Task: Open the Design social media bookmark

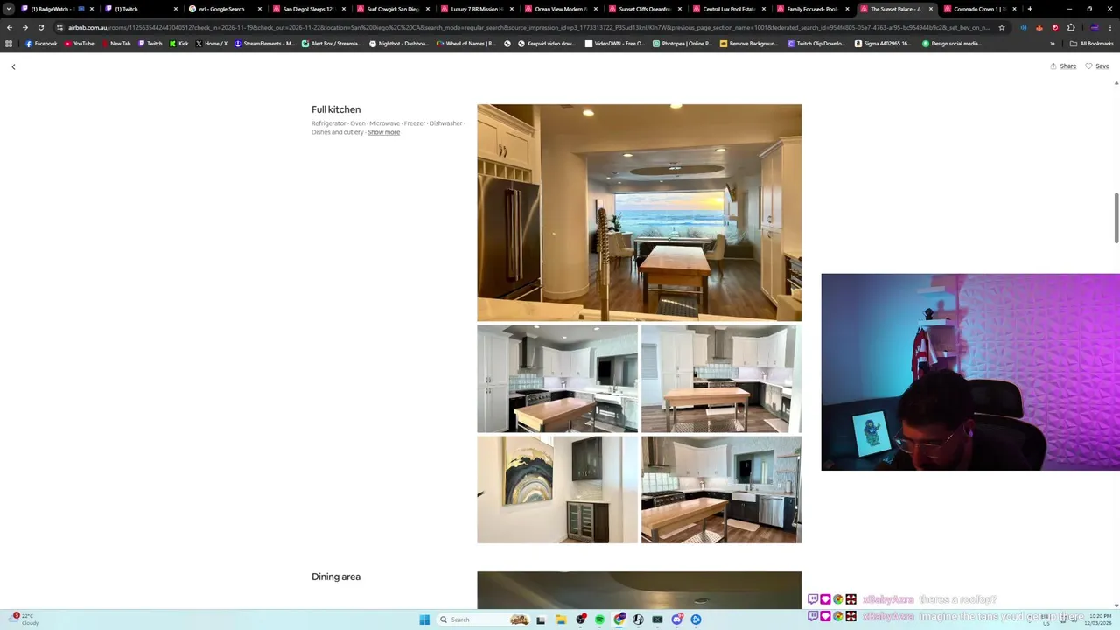Action: (952, 44)
